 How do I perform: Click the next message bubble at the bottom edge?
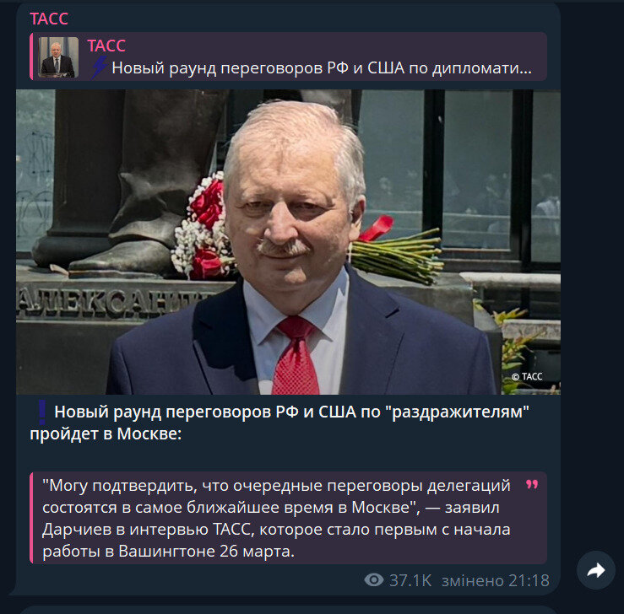(288, 610)
